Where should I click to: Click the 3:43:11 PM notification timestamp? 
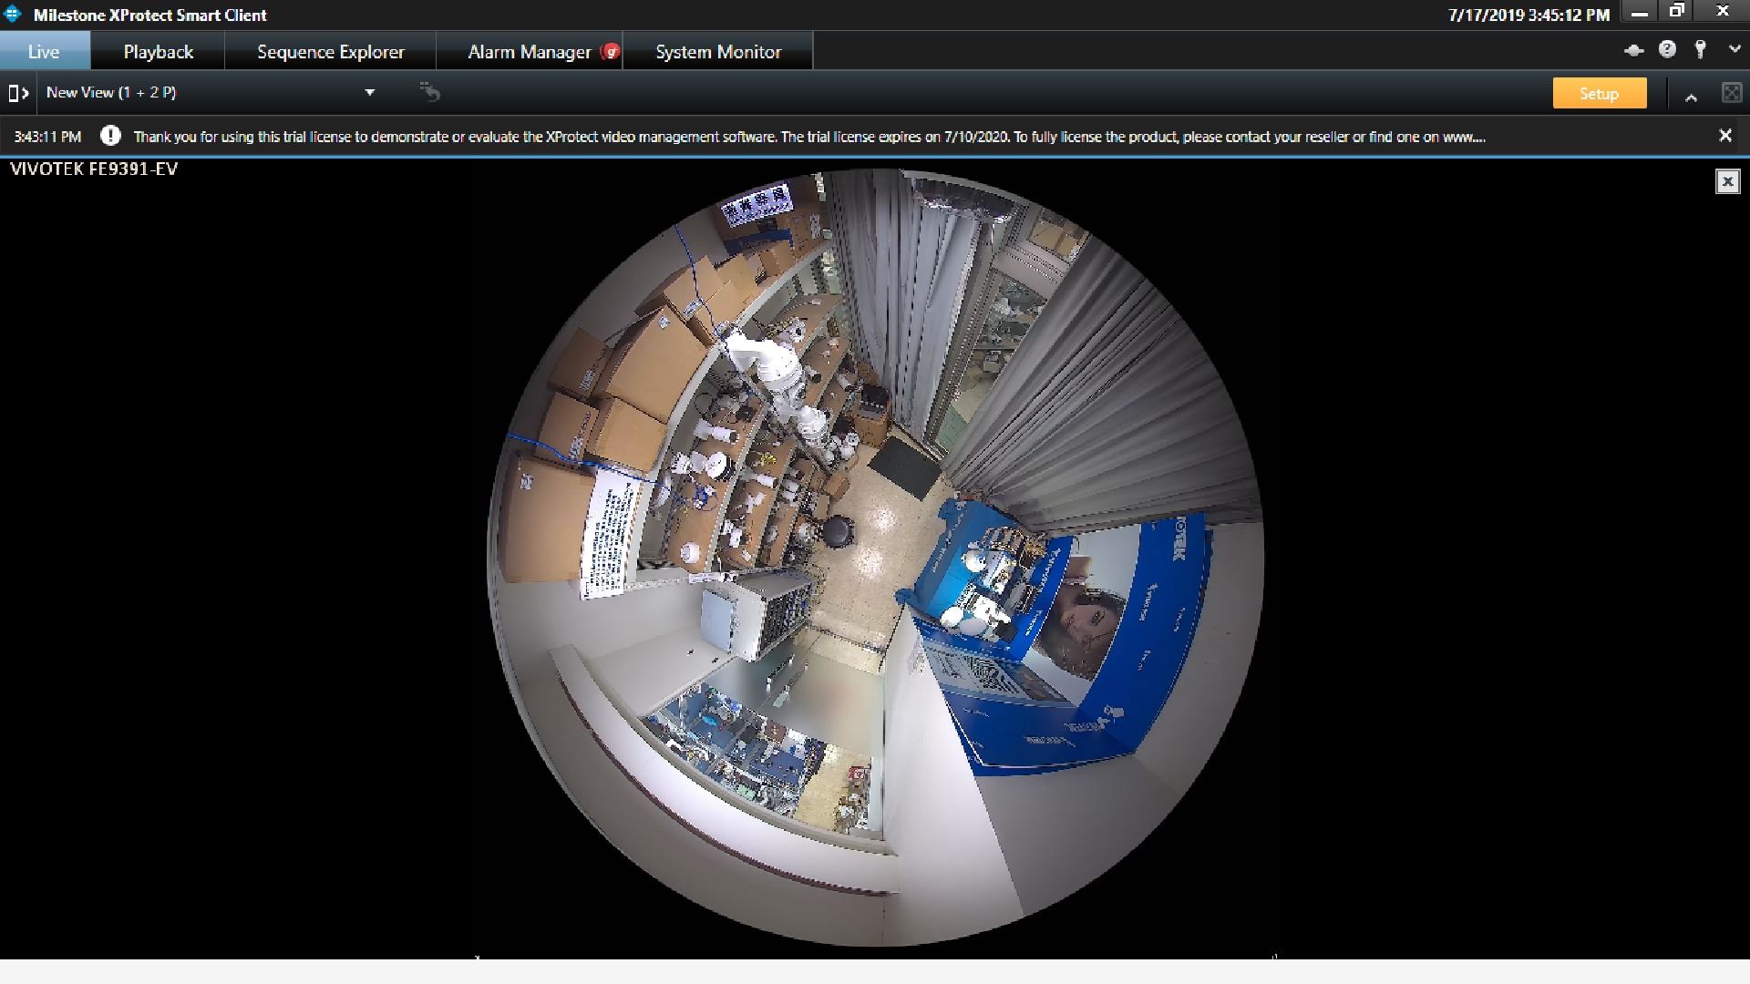47,137
